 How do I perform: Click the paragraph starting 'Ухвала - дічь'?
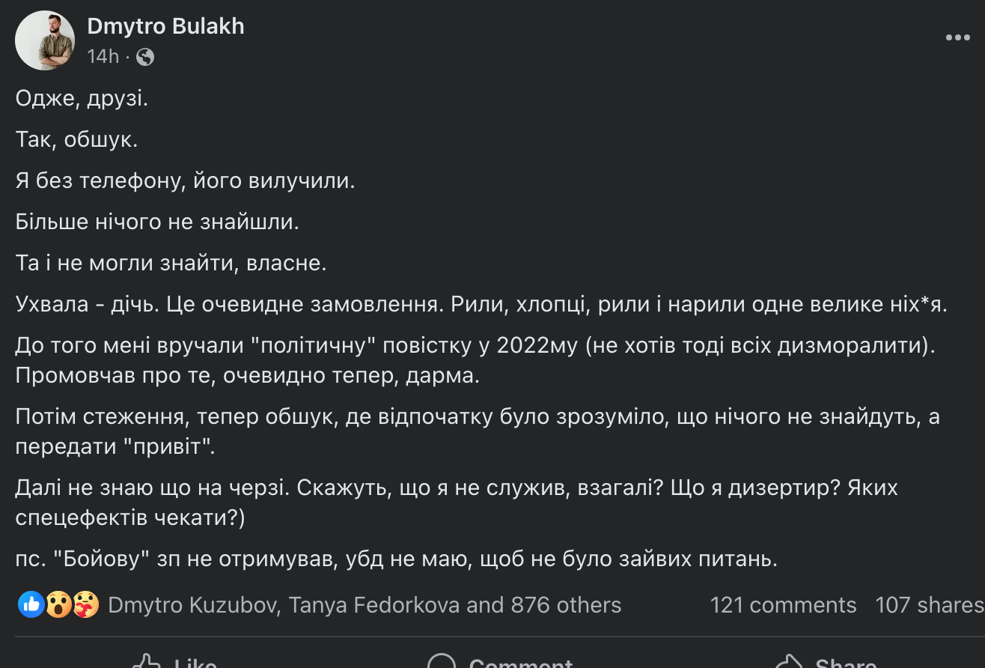(481, 305)
